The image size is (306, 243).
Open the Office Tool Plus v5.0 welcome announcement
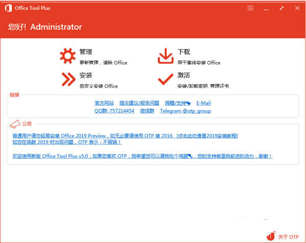142,156
